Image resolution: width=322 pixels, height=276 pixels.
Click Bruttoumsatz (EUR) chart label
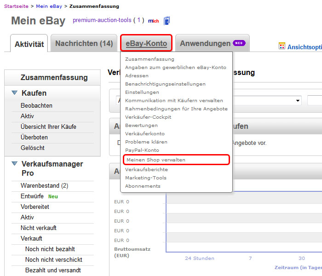coord(132,252)
